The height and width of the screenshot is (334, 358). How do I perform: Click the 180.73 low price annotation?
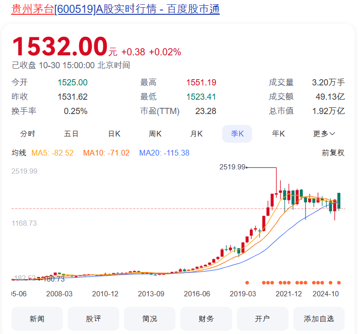pos(54,279)
